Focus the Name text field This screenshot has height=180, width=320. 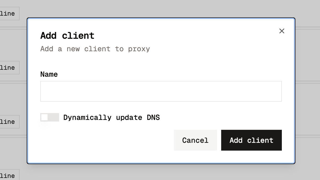point(161,91)
